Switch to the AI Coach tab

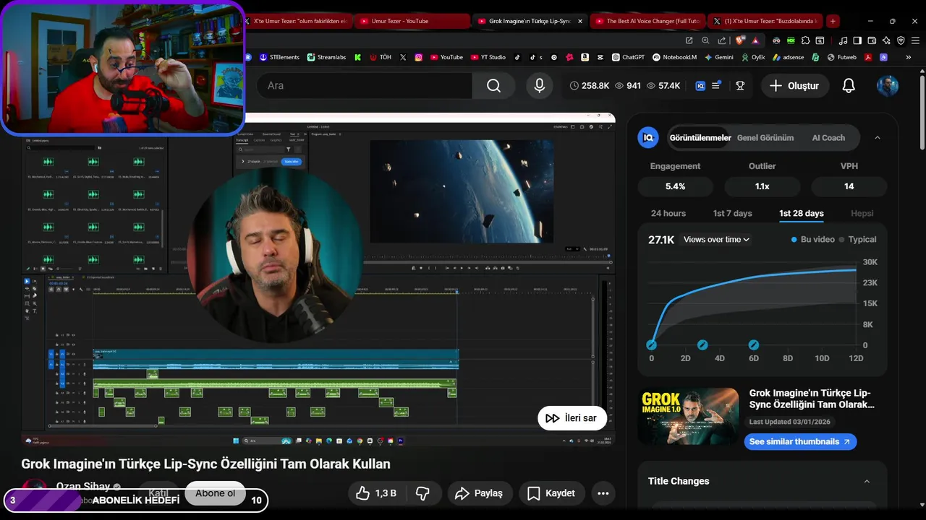pyautogui.click(x=828, y=137)
